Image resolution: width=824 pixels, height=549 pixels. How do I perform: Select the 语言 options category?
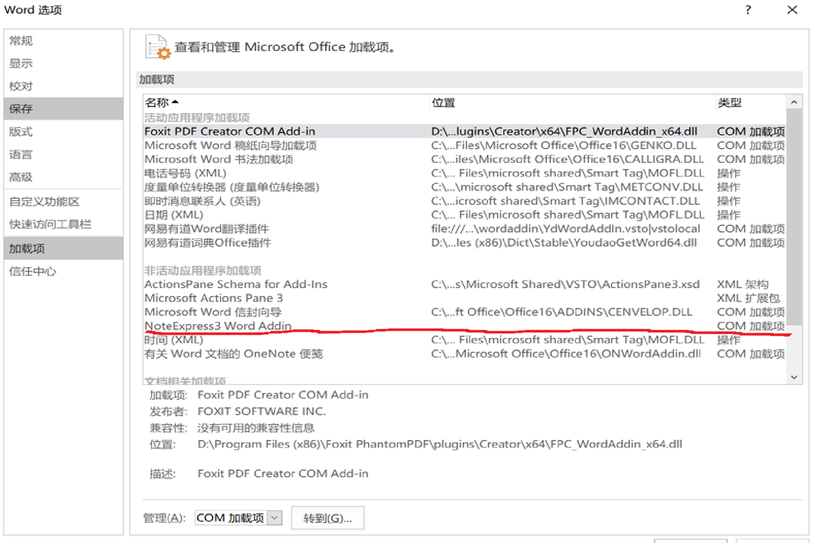[x=63, y=154]
